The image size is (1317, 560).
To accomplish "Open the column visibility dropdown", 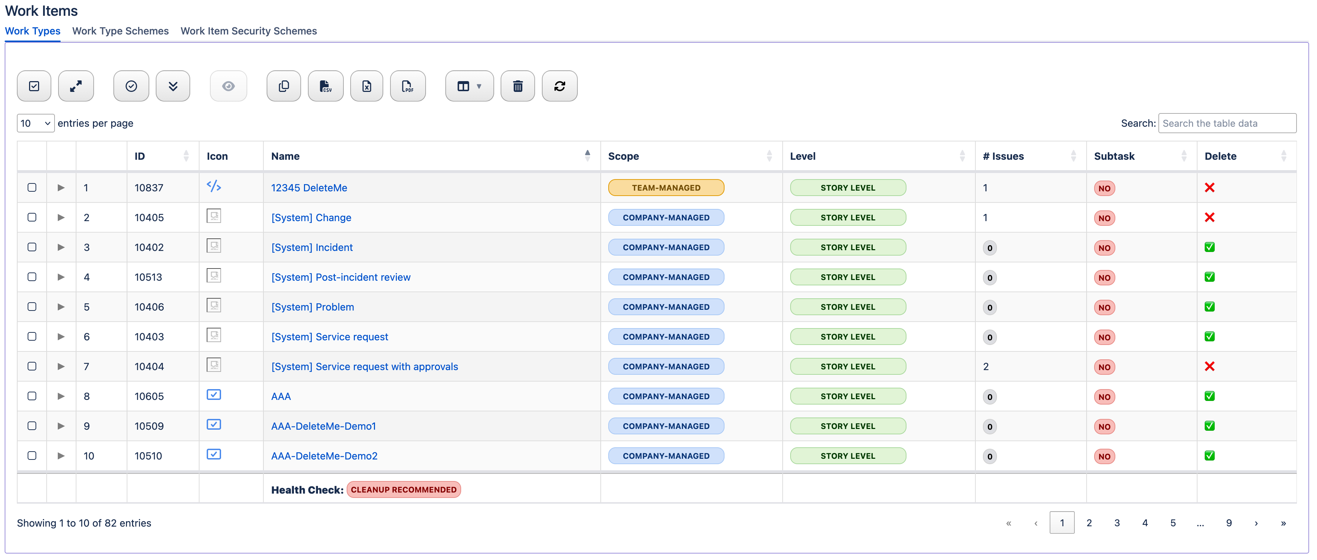I will pyautogui.click(x=469, y=86).
